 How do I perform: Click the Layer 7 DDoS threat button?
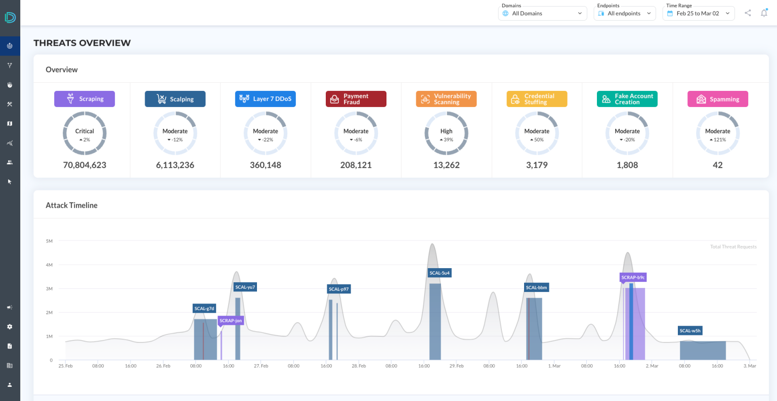(265, 99)
